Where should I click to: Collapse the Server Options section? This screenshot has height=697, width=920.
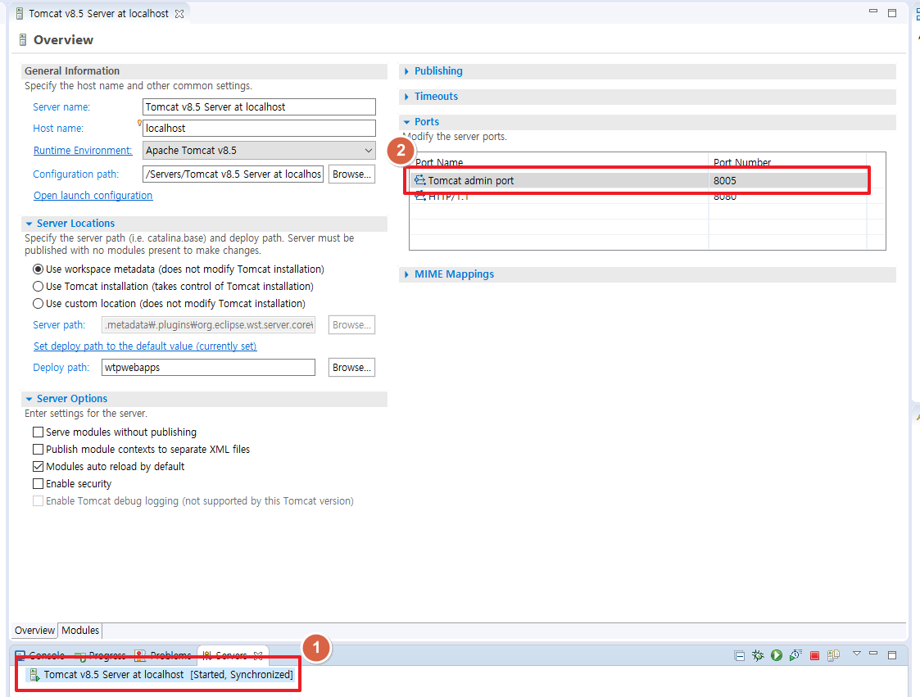[29, 399]
